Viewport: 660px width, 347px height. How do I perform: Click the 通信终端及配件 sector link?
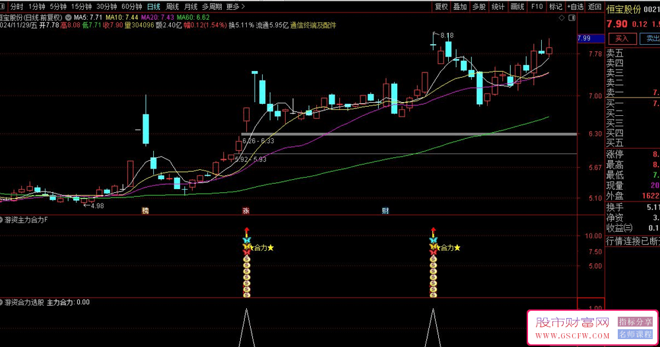click(x=313, y=25)
